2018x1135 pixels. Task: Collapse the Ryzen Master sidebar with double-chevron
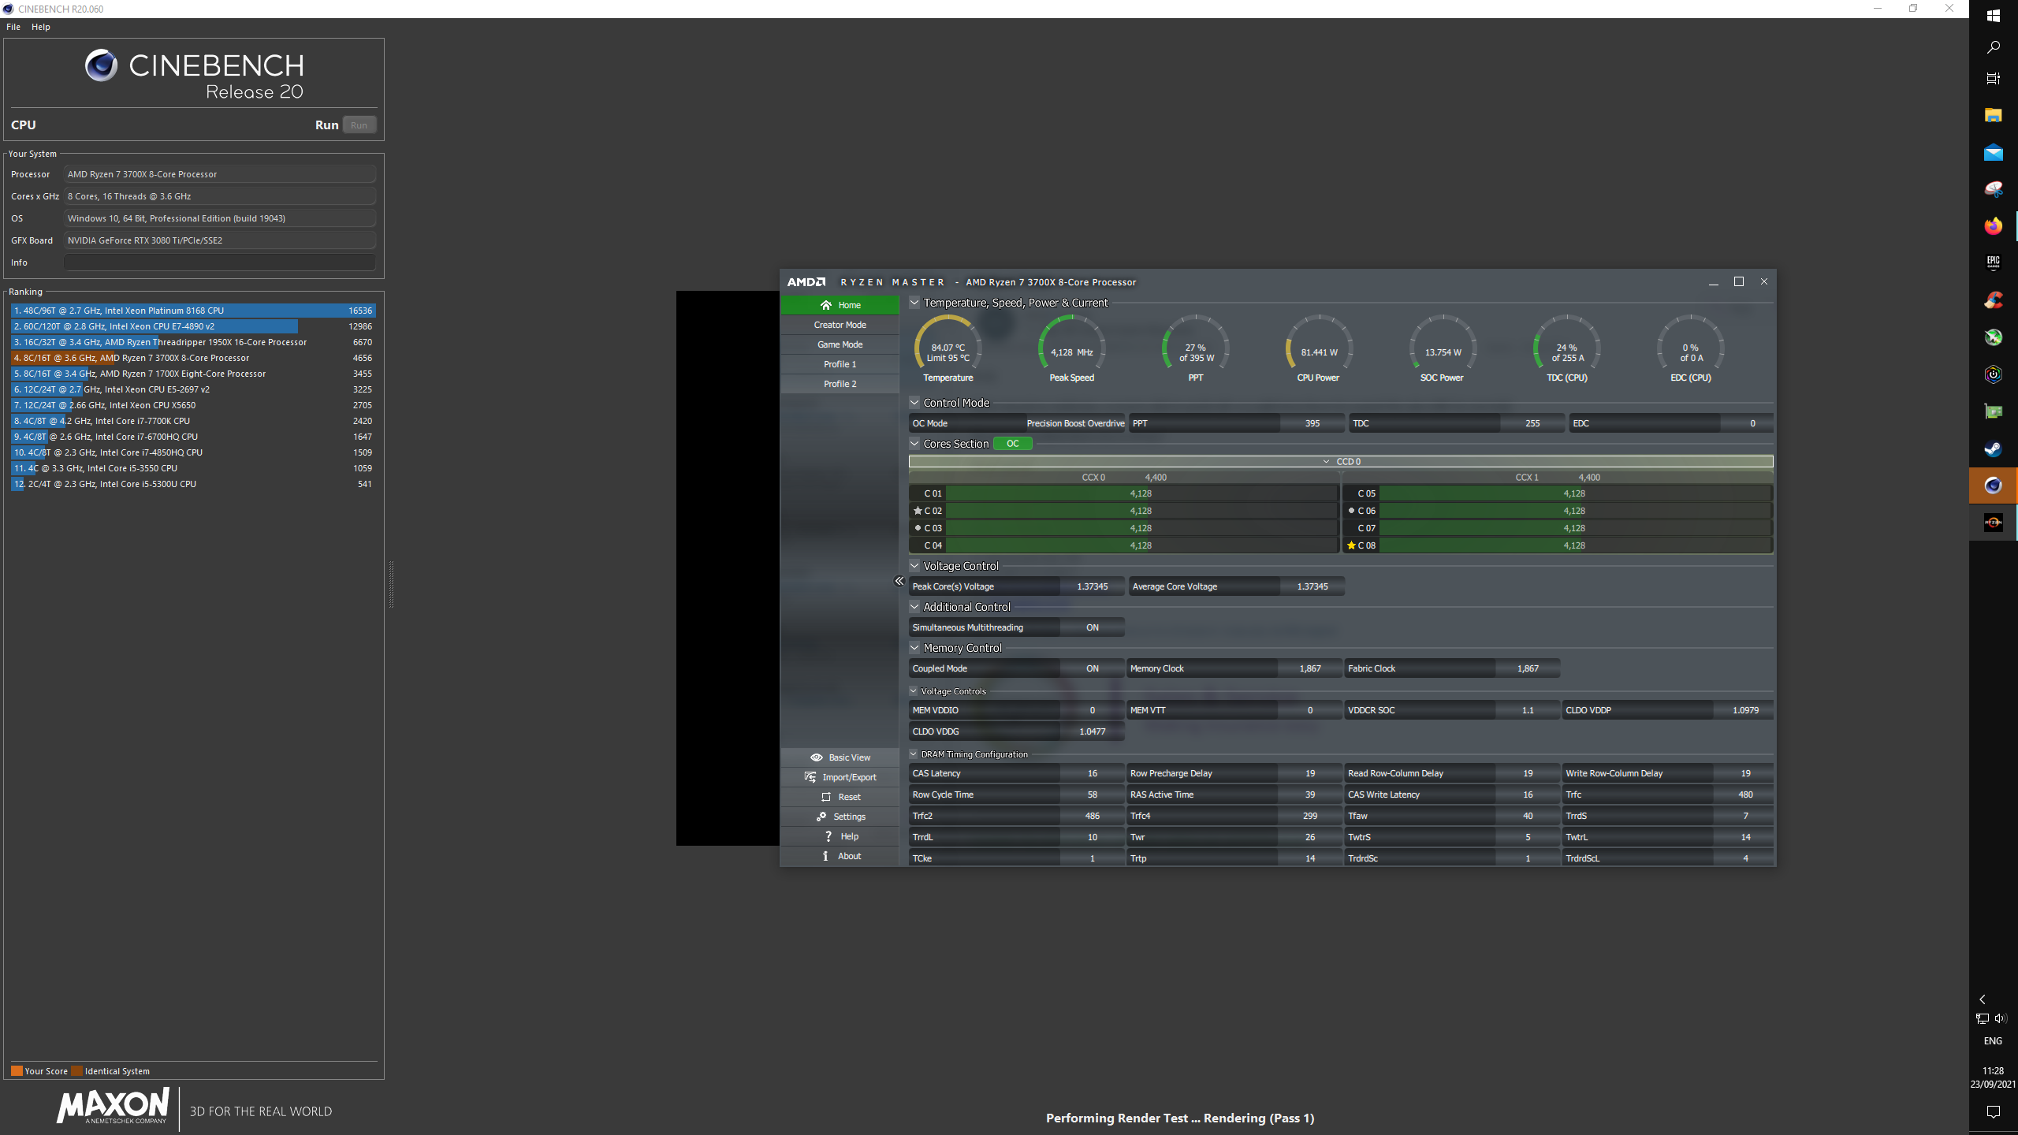pos(899,581)
